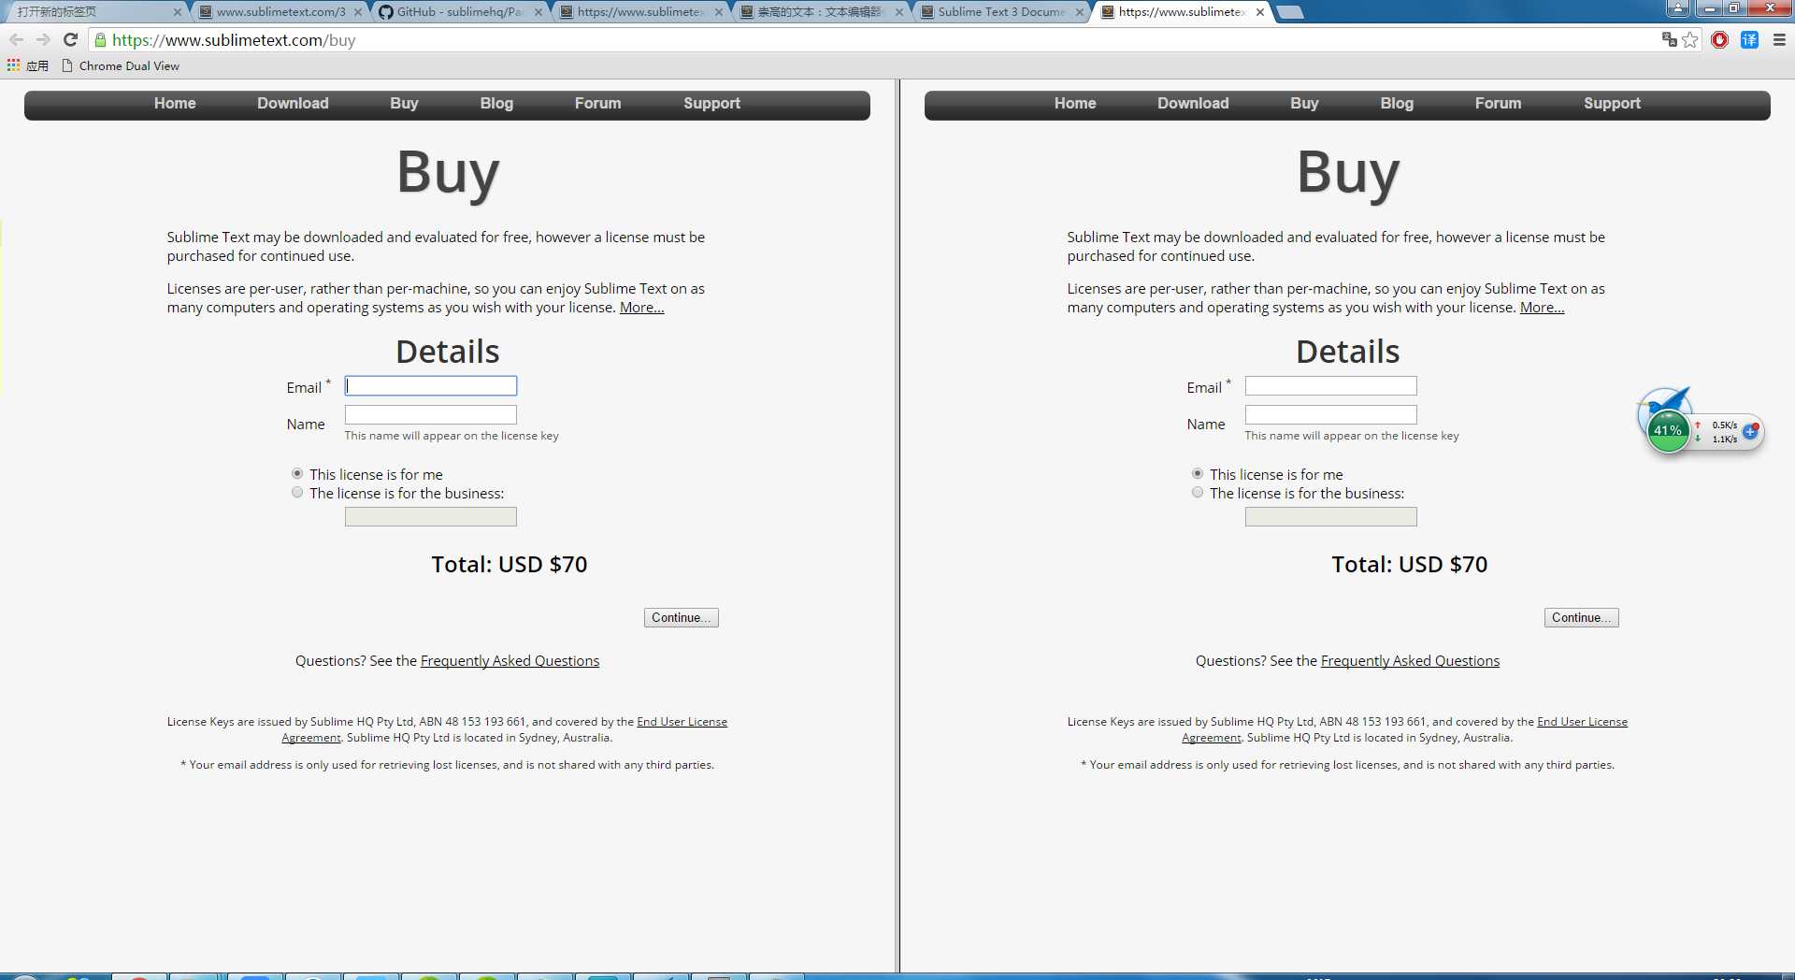Viewport: 1795px width, 980px height.
Task: Open End User License Agreement link, right pane
Action: click(x=1582, y=722)
